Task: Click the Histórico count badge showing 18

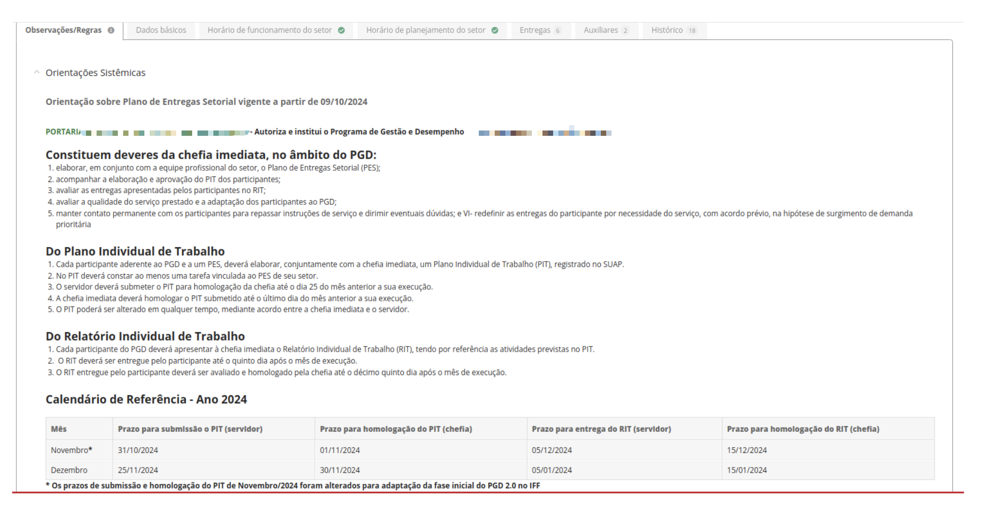Action: [x=692, y=31]
